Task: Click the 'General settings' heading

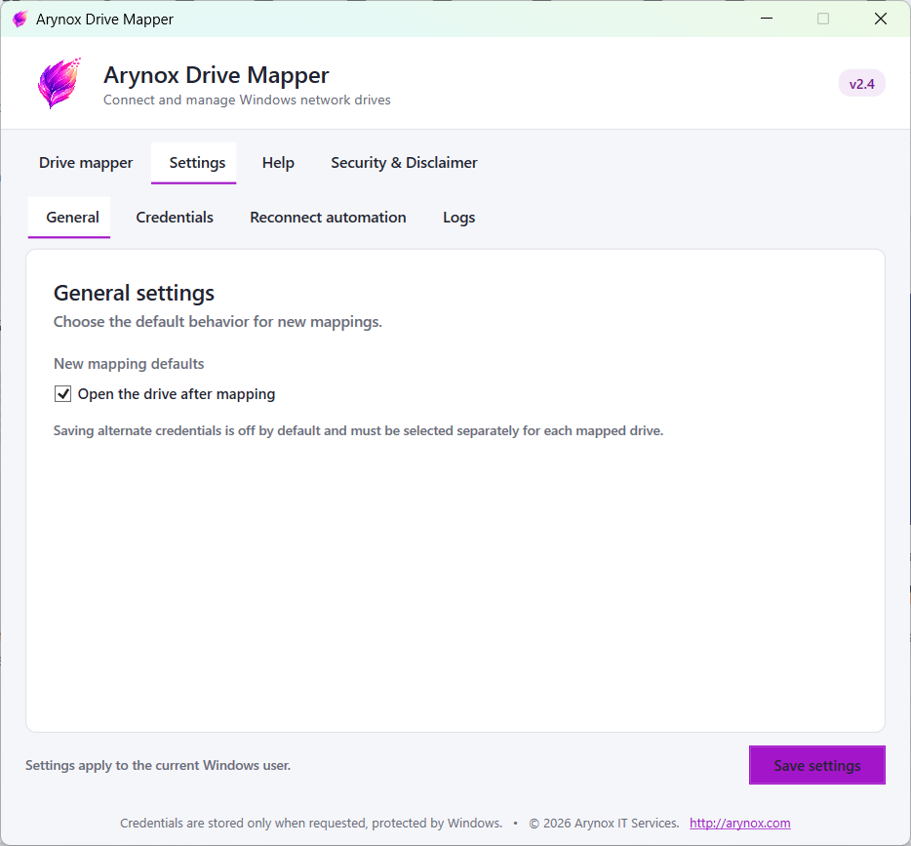Action: click(134, 293)
